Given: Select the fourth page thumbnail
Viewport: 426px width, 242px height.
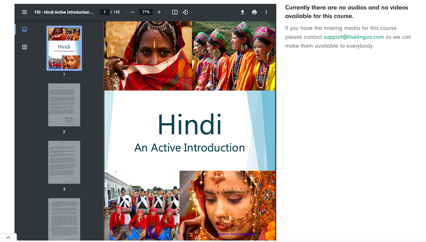Looking at the screenshot, I should click(x=64, y=219).
